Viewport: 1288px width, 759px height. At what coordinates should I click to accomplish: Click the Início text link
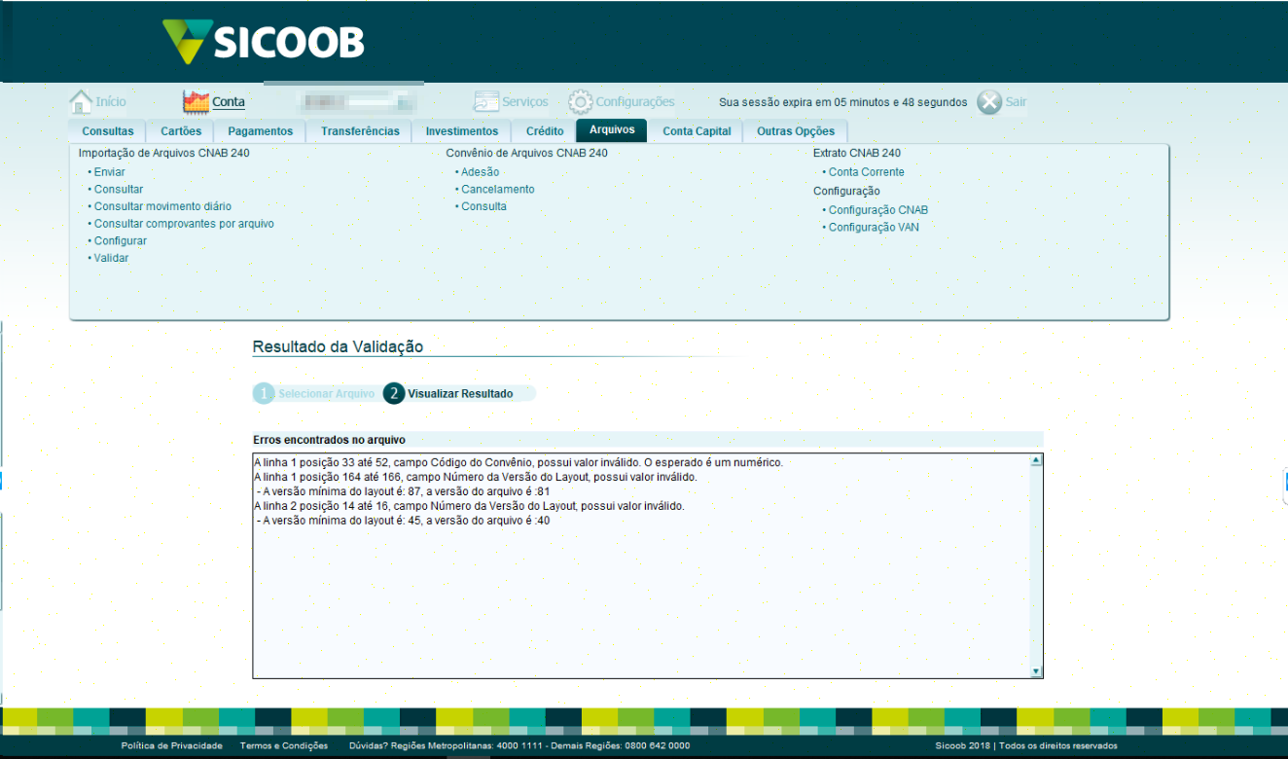point(111,101)
